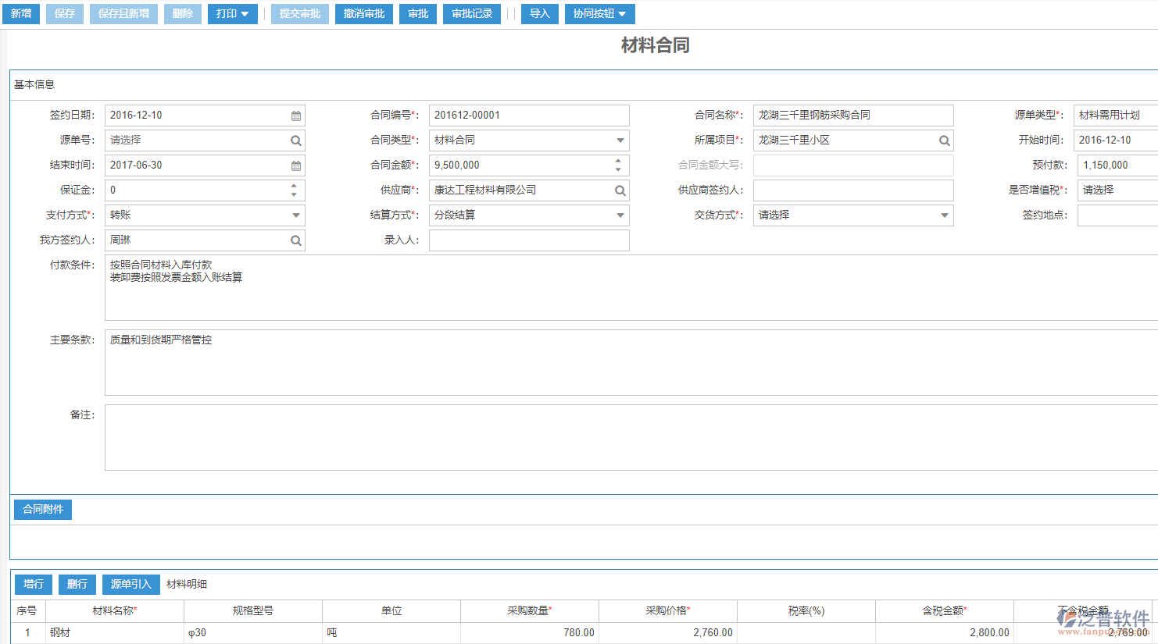The width and height of the screenshot is (1158, 644).
Task: Open the 签约日期 calendar picker icon
Action: (x=296, y=115)
